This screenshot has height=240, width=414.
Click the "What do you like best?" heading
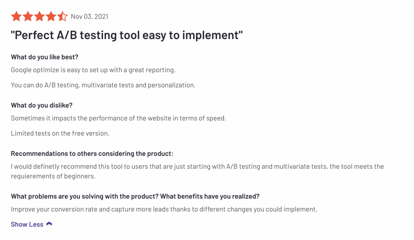(x=44, y=57)
